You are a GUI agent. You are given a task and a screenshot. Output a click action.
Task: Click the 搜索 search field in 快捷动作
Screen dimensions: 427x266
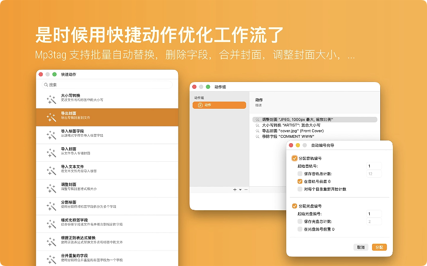click(x=107, y=85)
